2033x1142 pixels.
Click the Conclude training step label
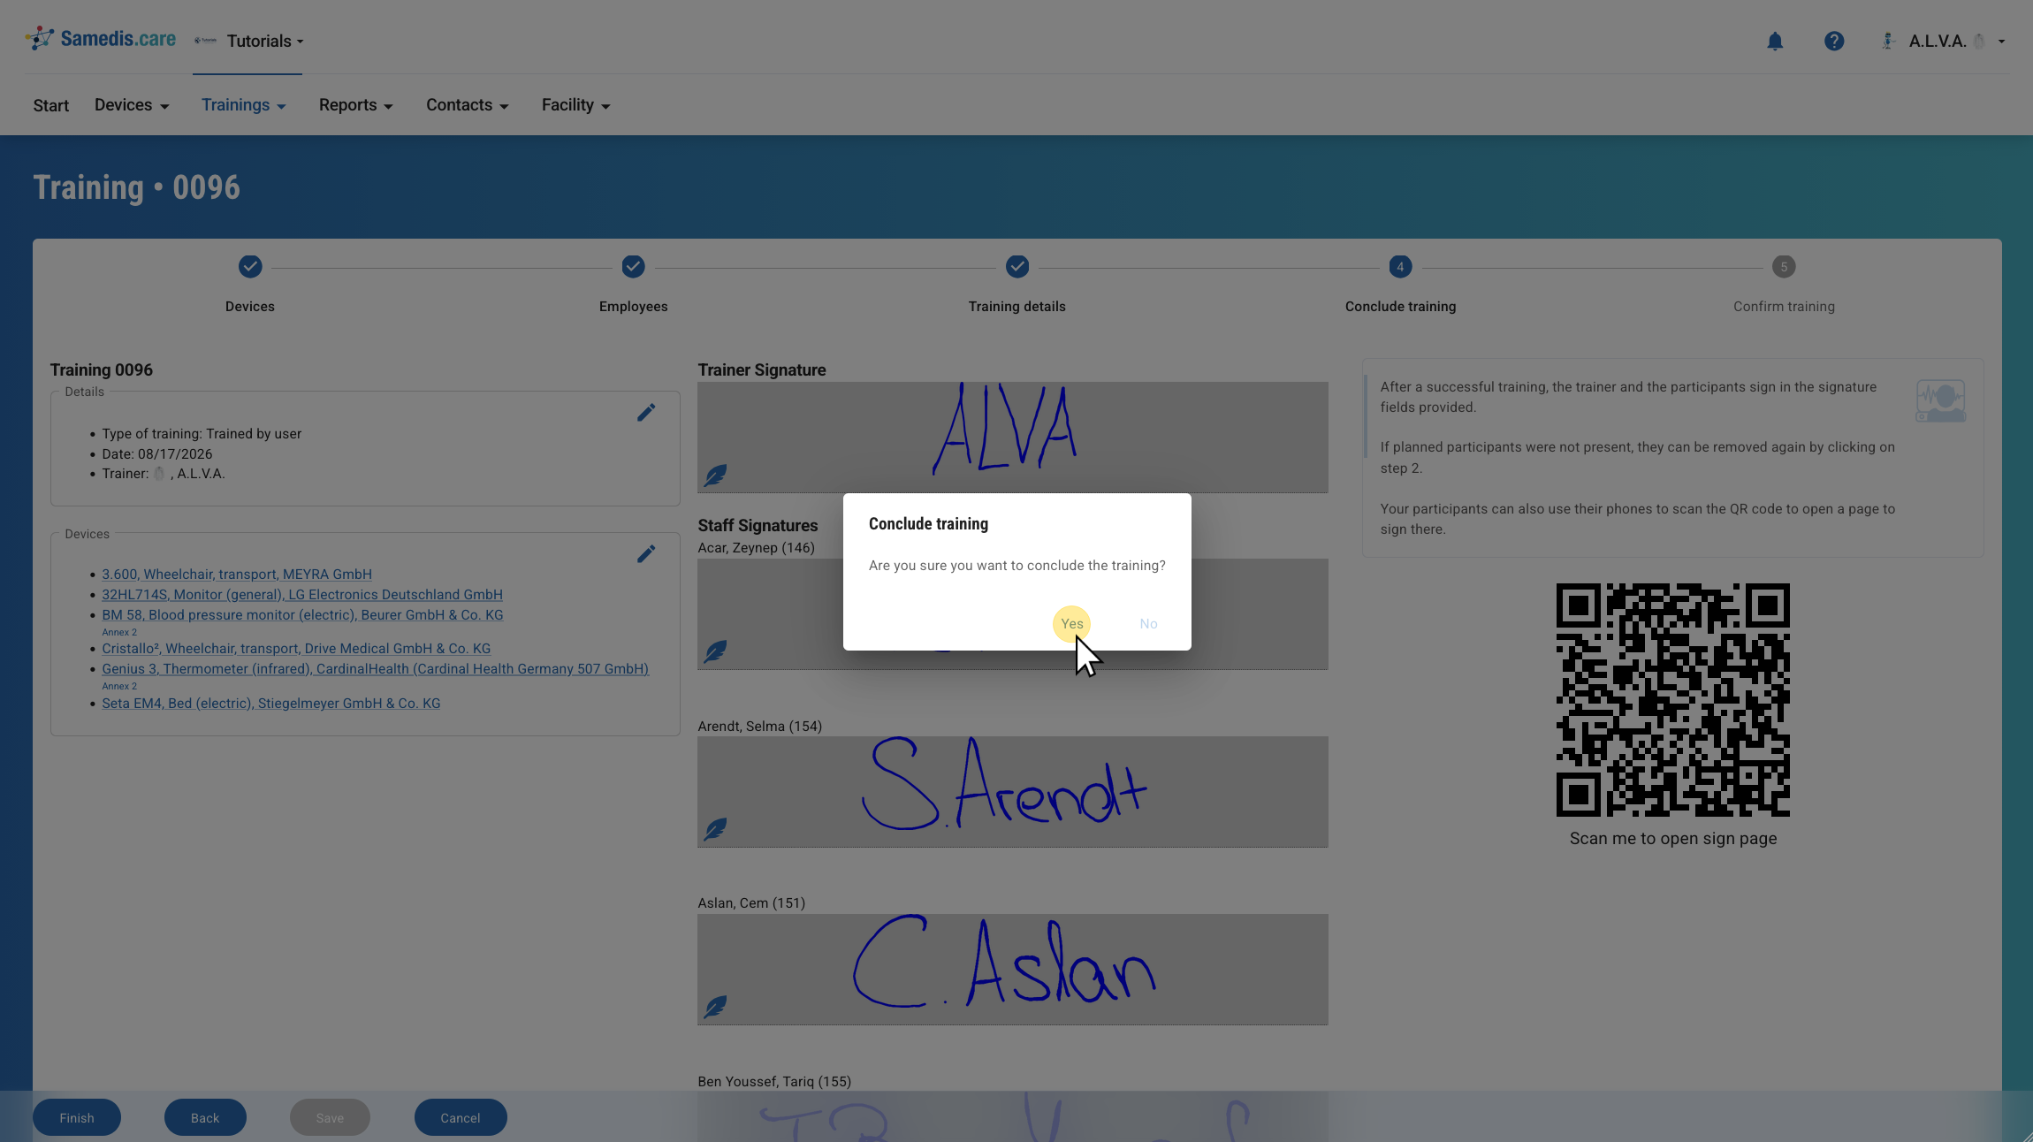point(1400,307)
